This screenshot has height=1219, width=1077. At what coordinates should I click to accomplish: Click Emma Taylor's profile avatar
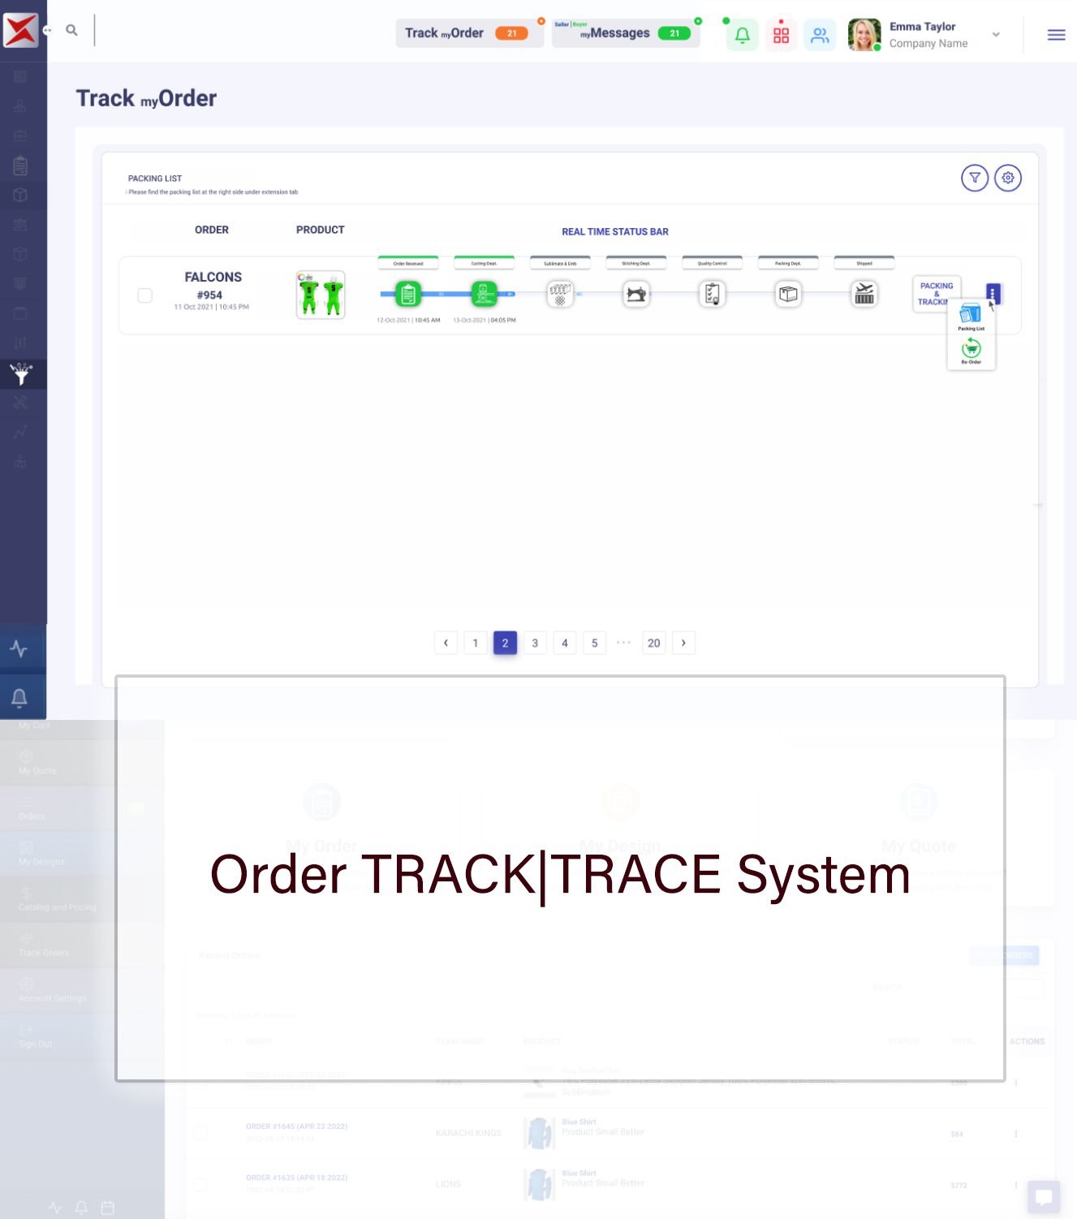(x=864, y=35)
